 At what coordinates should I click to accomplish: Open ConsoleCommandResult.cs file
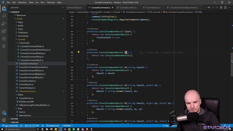point(37,78)
